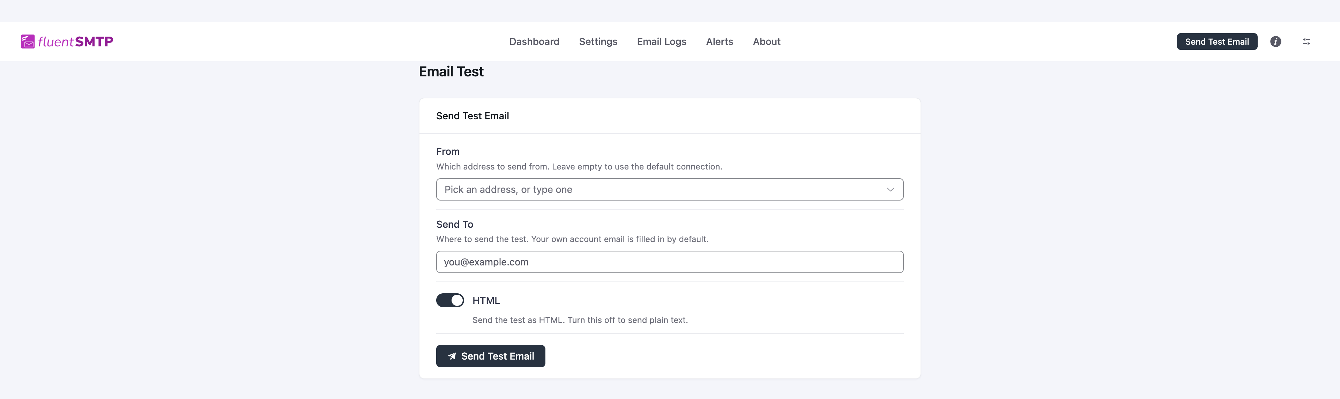Image resolution: width=1340 pixels, height=399 pixels.
Task: Click the fluentSMTP logo
Action: pyautogui.click(x=67, y=42)
